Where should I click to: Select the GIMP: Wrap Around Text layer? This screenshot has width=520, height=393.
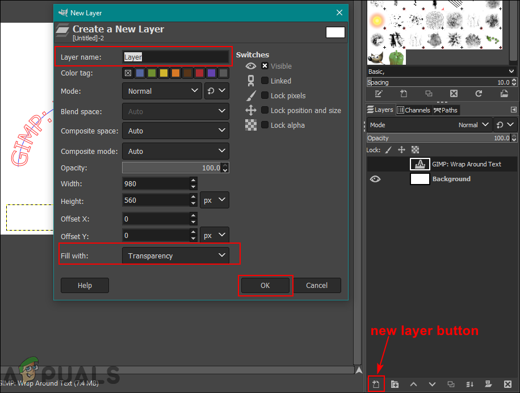click(x=442, y=164)
